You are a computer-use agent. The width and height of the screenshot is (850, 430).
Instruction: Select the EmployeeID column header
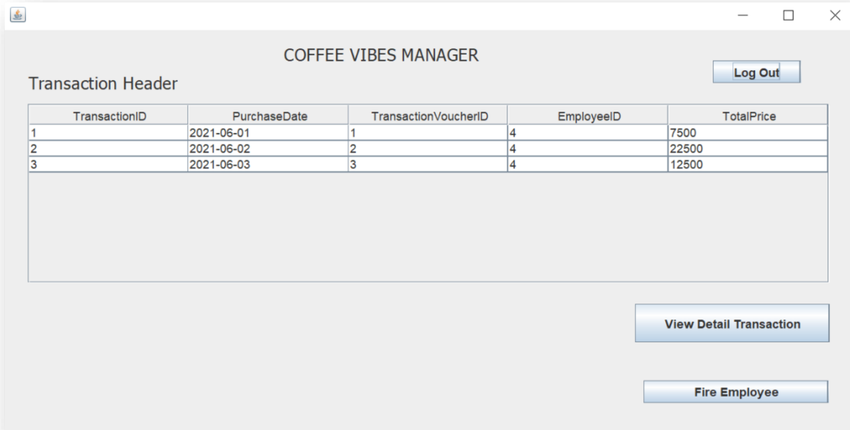pyautogui.click(x=588, y=116)
